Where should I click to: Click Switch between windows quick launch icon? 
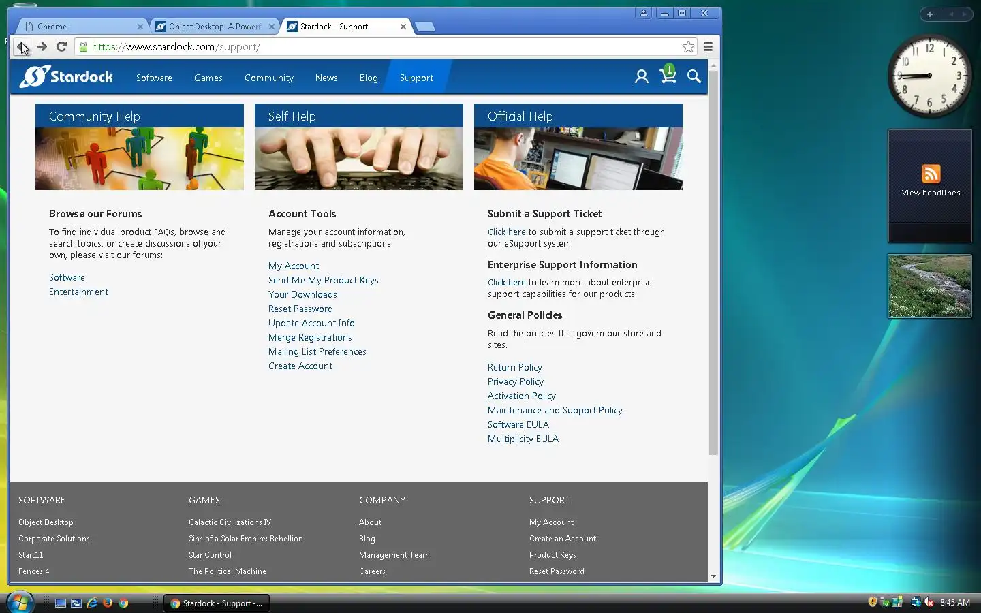coord(76,603)
